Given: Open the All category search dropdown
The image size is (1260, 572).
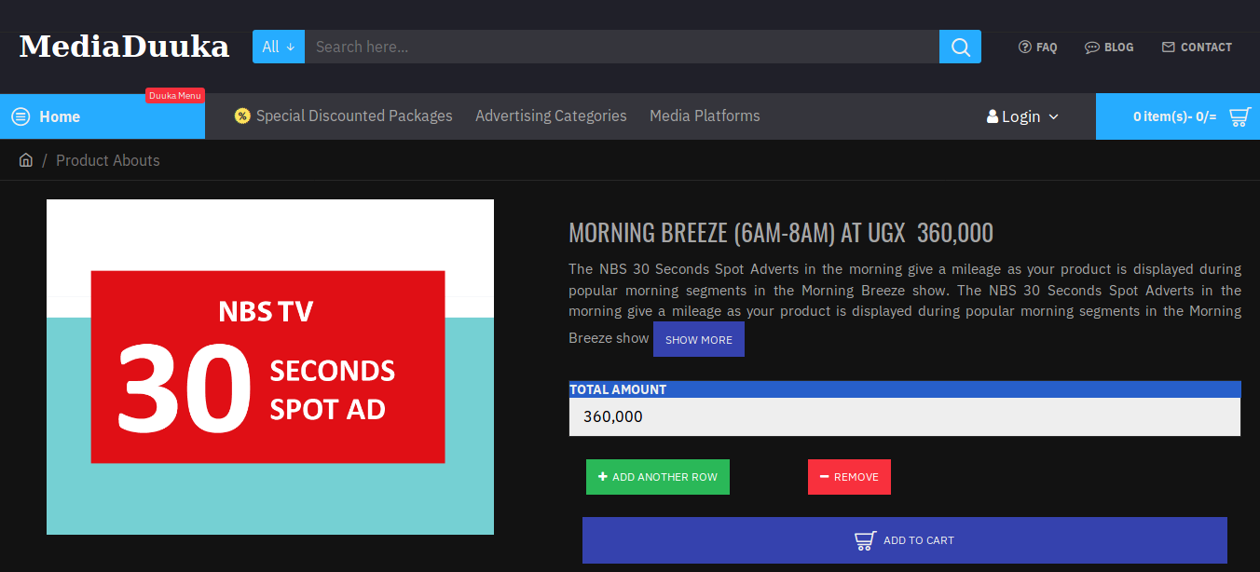Looking at the screenshot, I should [279, 47].
